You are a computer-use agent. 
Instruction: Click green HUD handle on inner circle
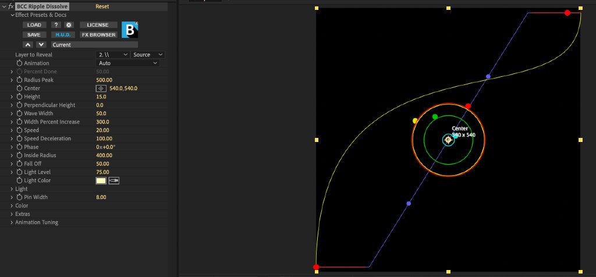pyautogui.click(x=435, y=116)
